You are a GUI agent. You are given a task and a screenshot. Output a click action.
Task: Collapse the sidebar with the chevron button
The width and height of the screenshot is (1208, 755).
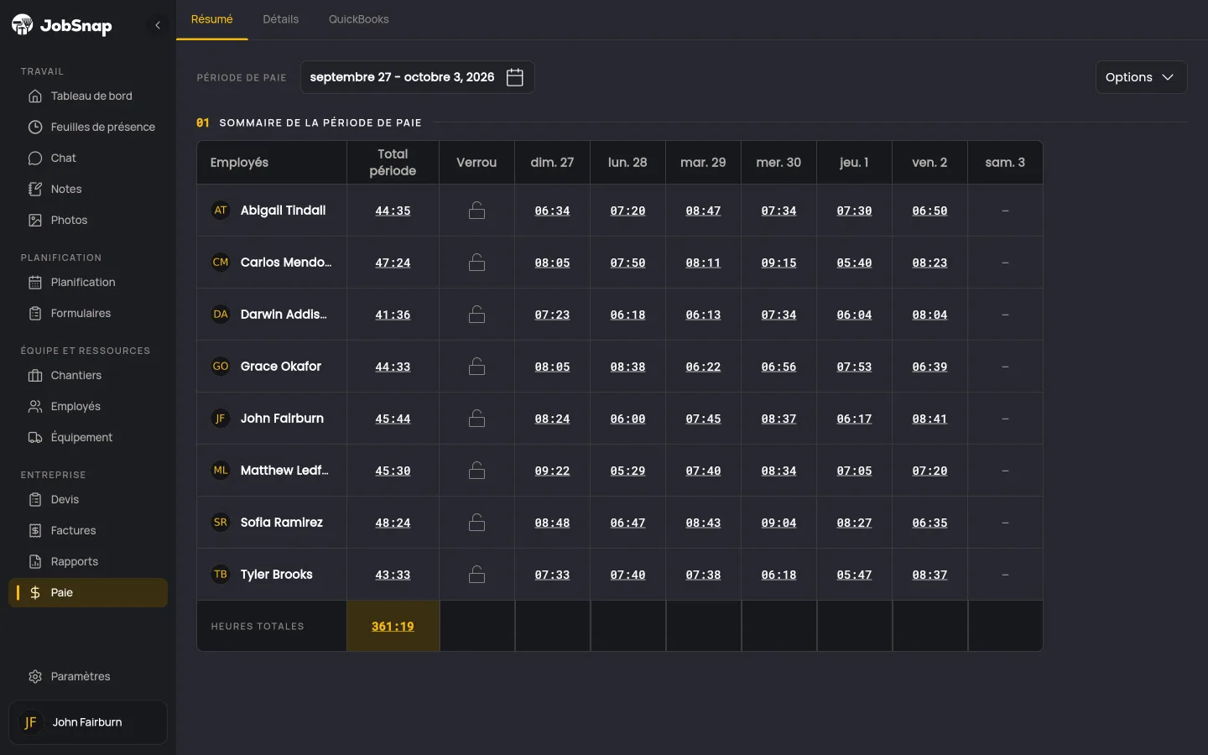pos(158,25)
